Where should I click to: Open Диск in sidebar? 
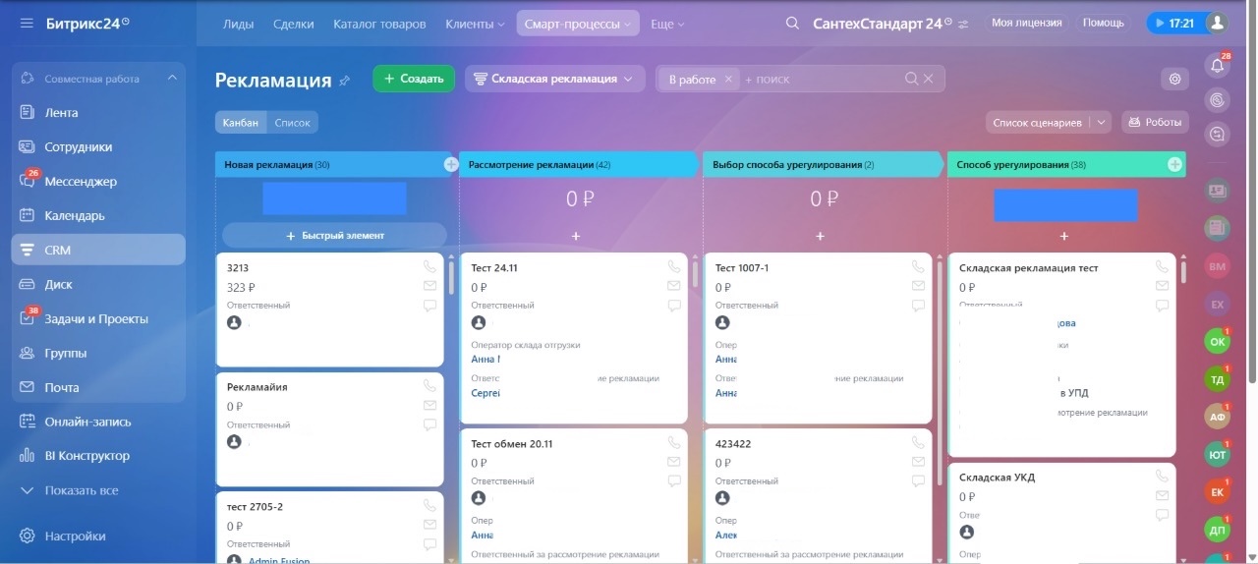[x=98, y=284]
